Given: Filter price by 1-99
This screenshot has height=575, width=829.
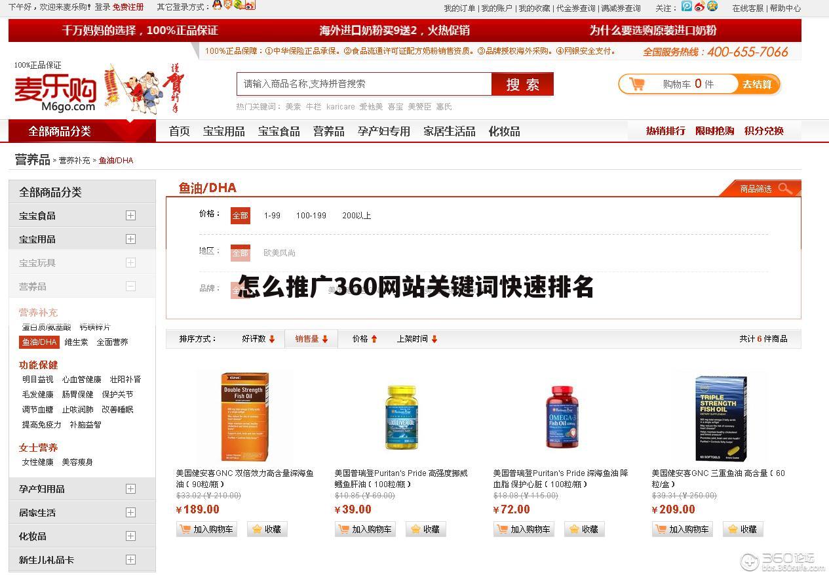Looking at the screenshot, I should [x=272, y=216].
